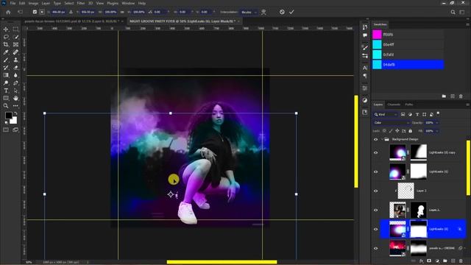Image resolution: width=471 pixels, height=265 pixels.
Task: Hide the LightLeaks copy layer
Action: click(376, 152)
